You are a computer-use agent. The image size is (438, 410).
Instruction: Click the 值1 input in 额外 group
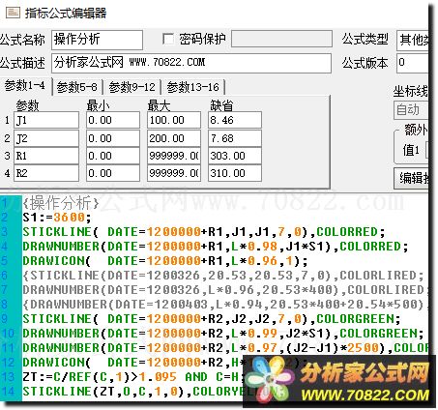427,150
